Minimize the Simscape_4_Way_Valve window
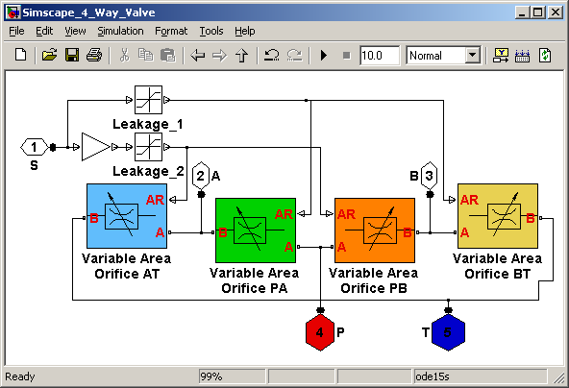The image size is (569, 388). click(522, 12)
